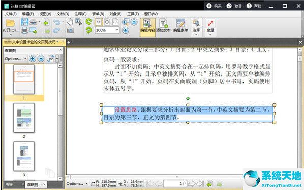The width and height of the screenshot is (304, 190).
Task: Click the send-by-email icon
Action: pos(34,30)
